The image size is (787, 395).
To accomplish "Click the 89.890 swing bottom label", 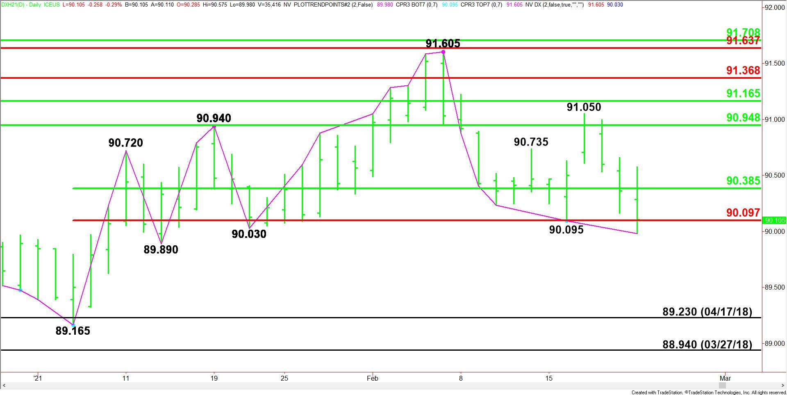I will pyautogui.click(x=161, y=249).
